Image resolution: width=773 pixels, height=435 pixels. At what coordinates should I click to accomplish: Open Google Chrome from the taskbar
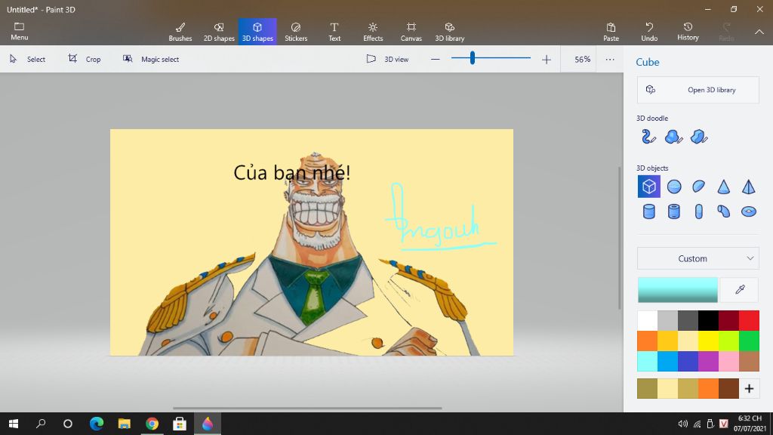pos(152,424)
